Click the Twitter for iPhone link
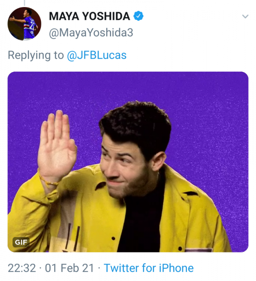This screenshot has width=256, height=281. (148, 268)
